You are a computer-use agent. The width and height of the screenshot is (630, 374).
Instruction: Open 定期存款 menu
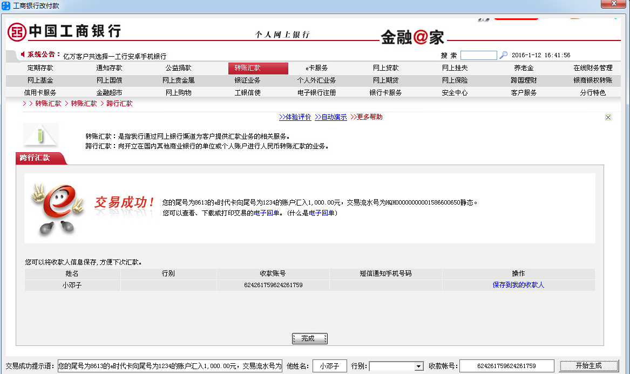coord(40,68)
